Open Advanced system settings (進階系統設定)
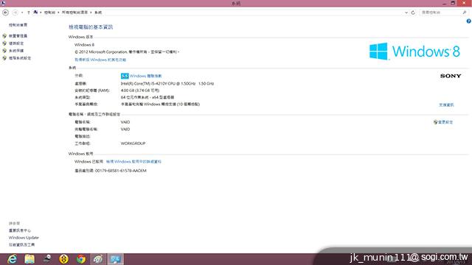Screen dimensions: 472x265 pyautogui.click(x=20, y=58)
